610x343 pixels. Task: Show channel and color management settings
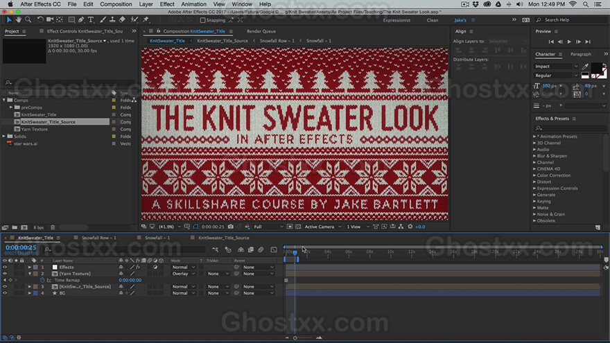pos(247,227)
